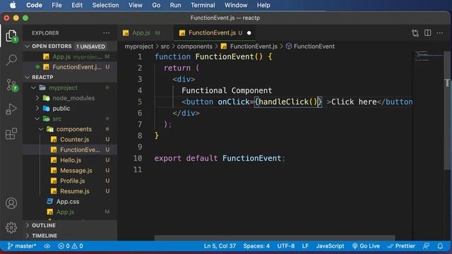Open the Explorer view in activity bar
The height and width of the screenshot is (254, 452).
tap(11, 36)
